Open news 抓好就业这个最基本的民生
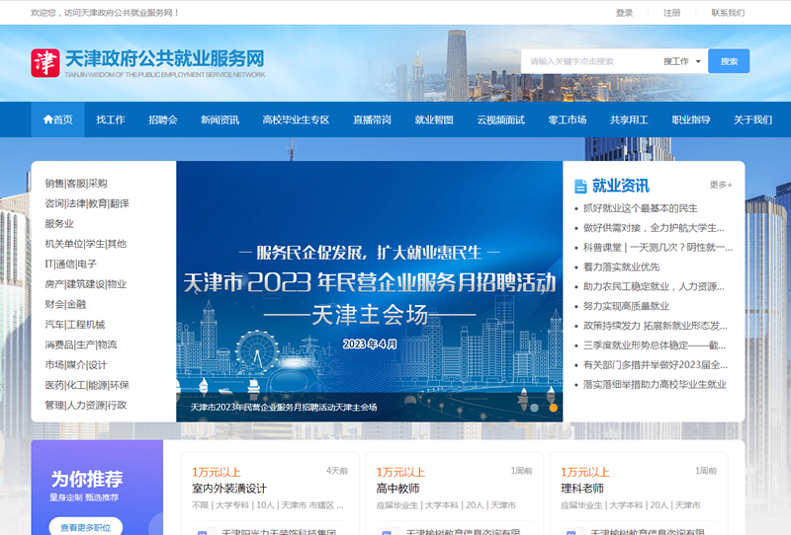791x535 pixels. pos(640,208)
